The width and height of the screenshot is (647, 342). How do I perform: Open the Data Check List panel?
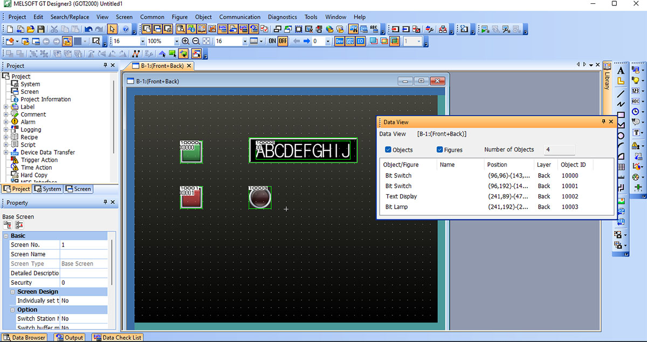tap(118, 338)
